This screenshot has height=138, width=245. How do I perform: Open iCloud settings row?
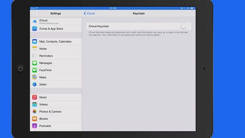56,21
